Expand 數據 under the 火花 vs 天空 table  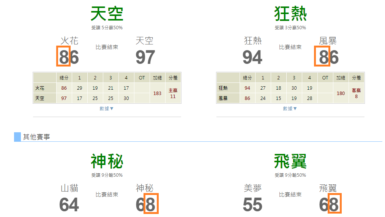click(x=106, y=109)
